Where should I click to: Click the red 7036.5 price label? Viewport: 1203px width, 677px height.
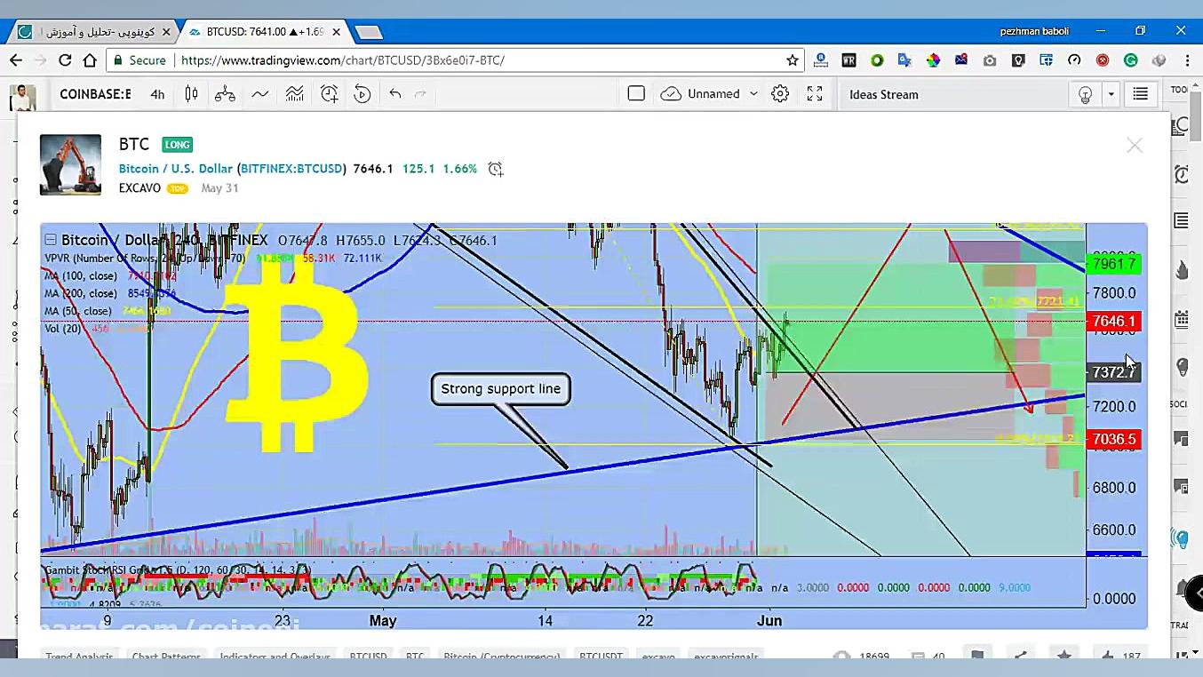(1114, 439)
